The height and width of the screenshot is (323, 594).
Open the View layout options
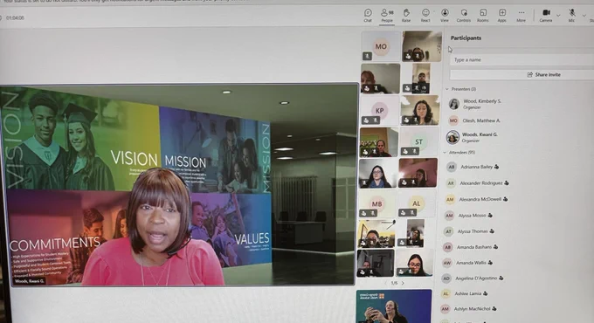[x=445, y=16]
